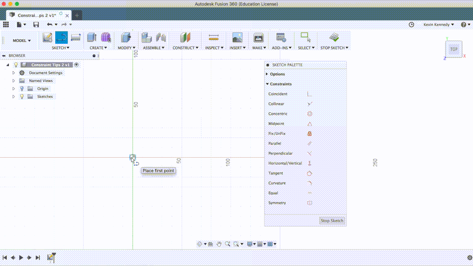Click the Collinear constraint icon
This screenshot has width=473, height=266.
point(309,104)
